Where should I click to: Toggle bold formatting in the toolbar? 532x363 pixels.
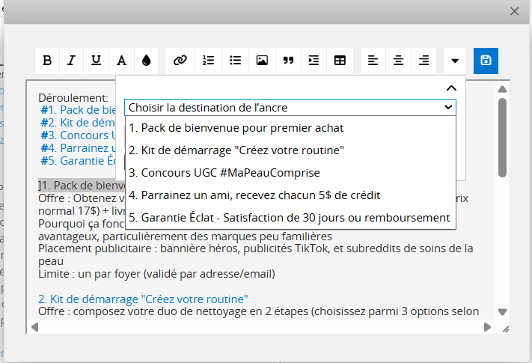[47, 61]
